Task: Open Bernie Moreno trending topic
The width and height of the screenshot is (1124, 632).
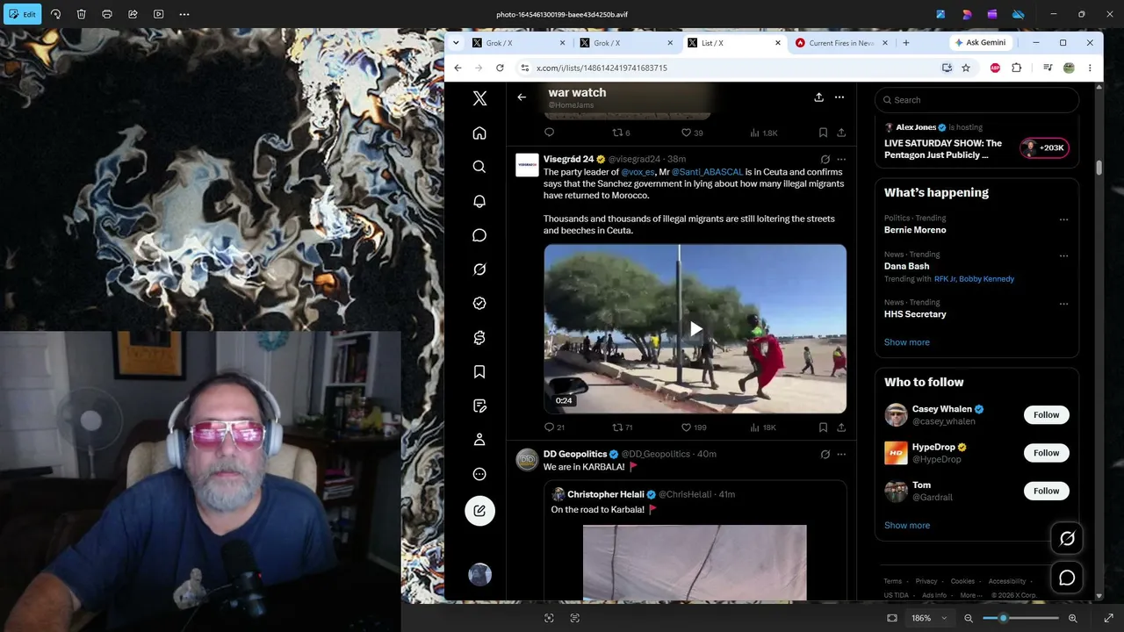Action: (915, 230)
